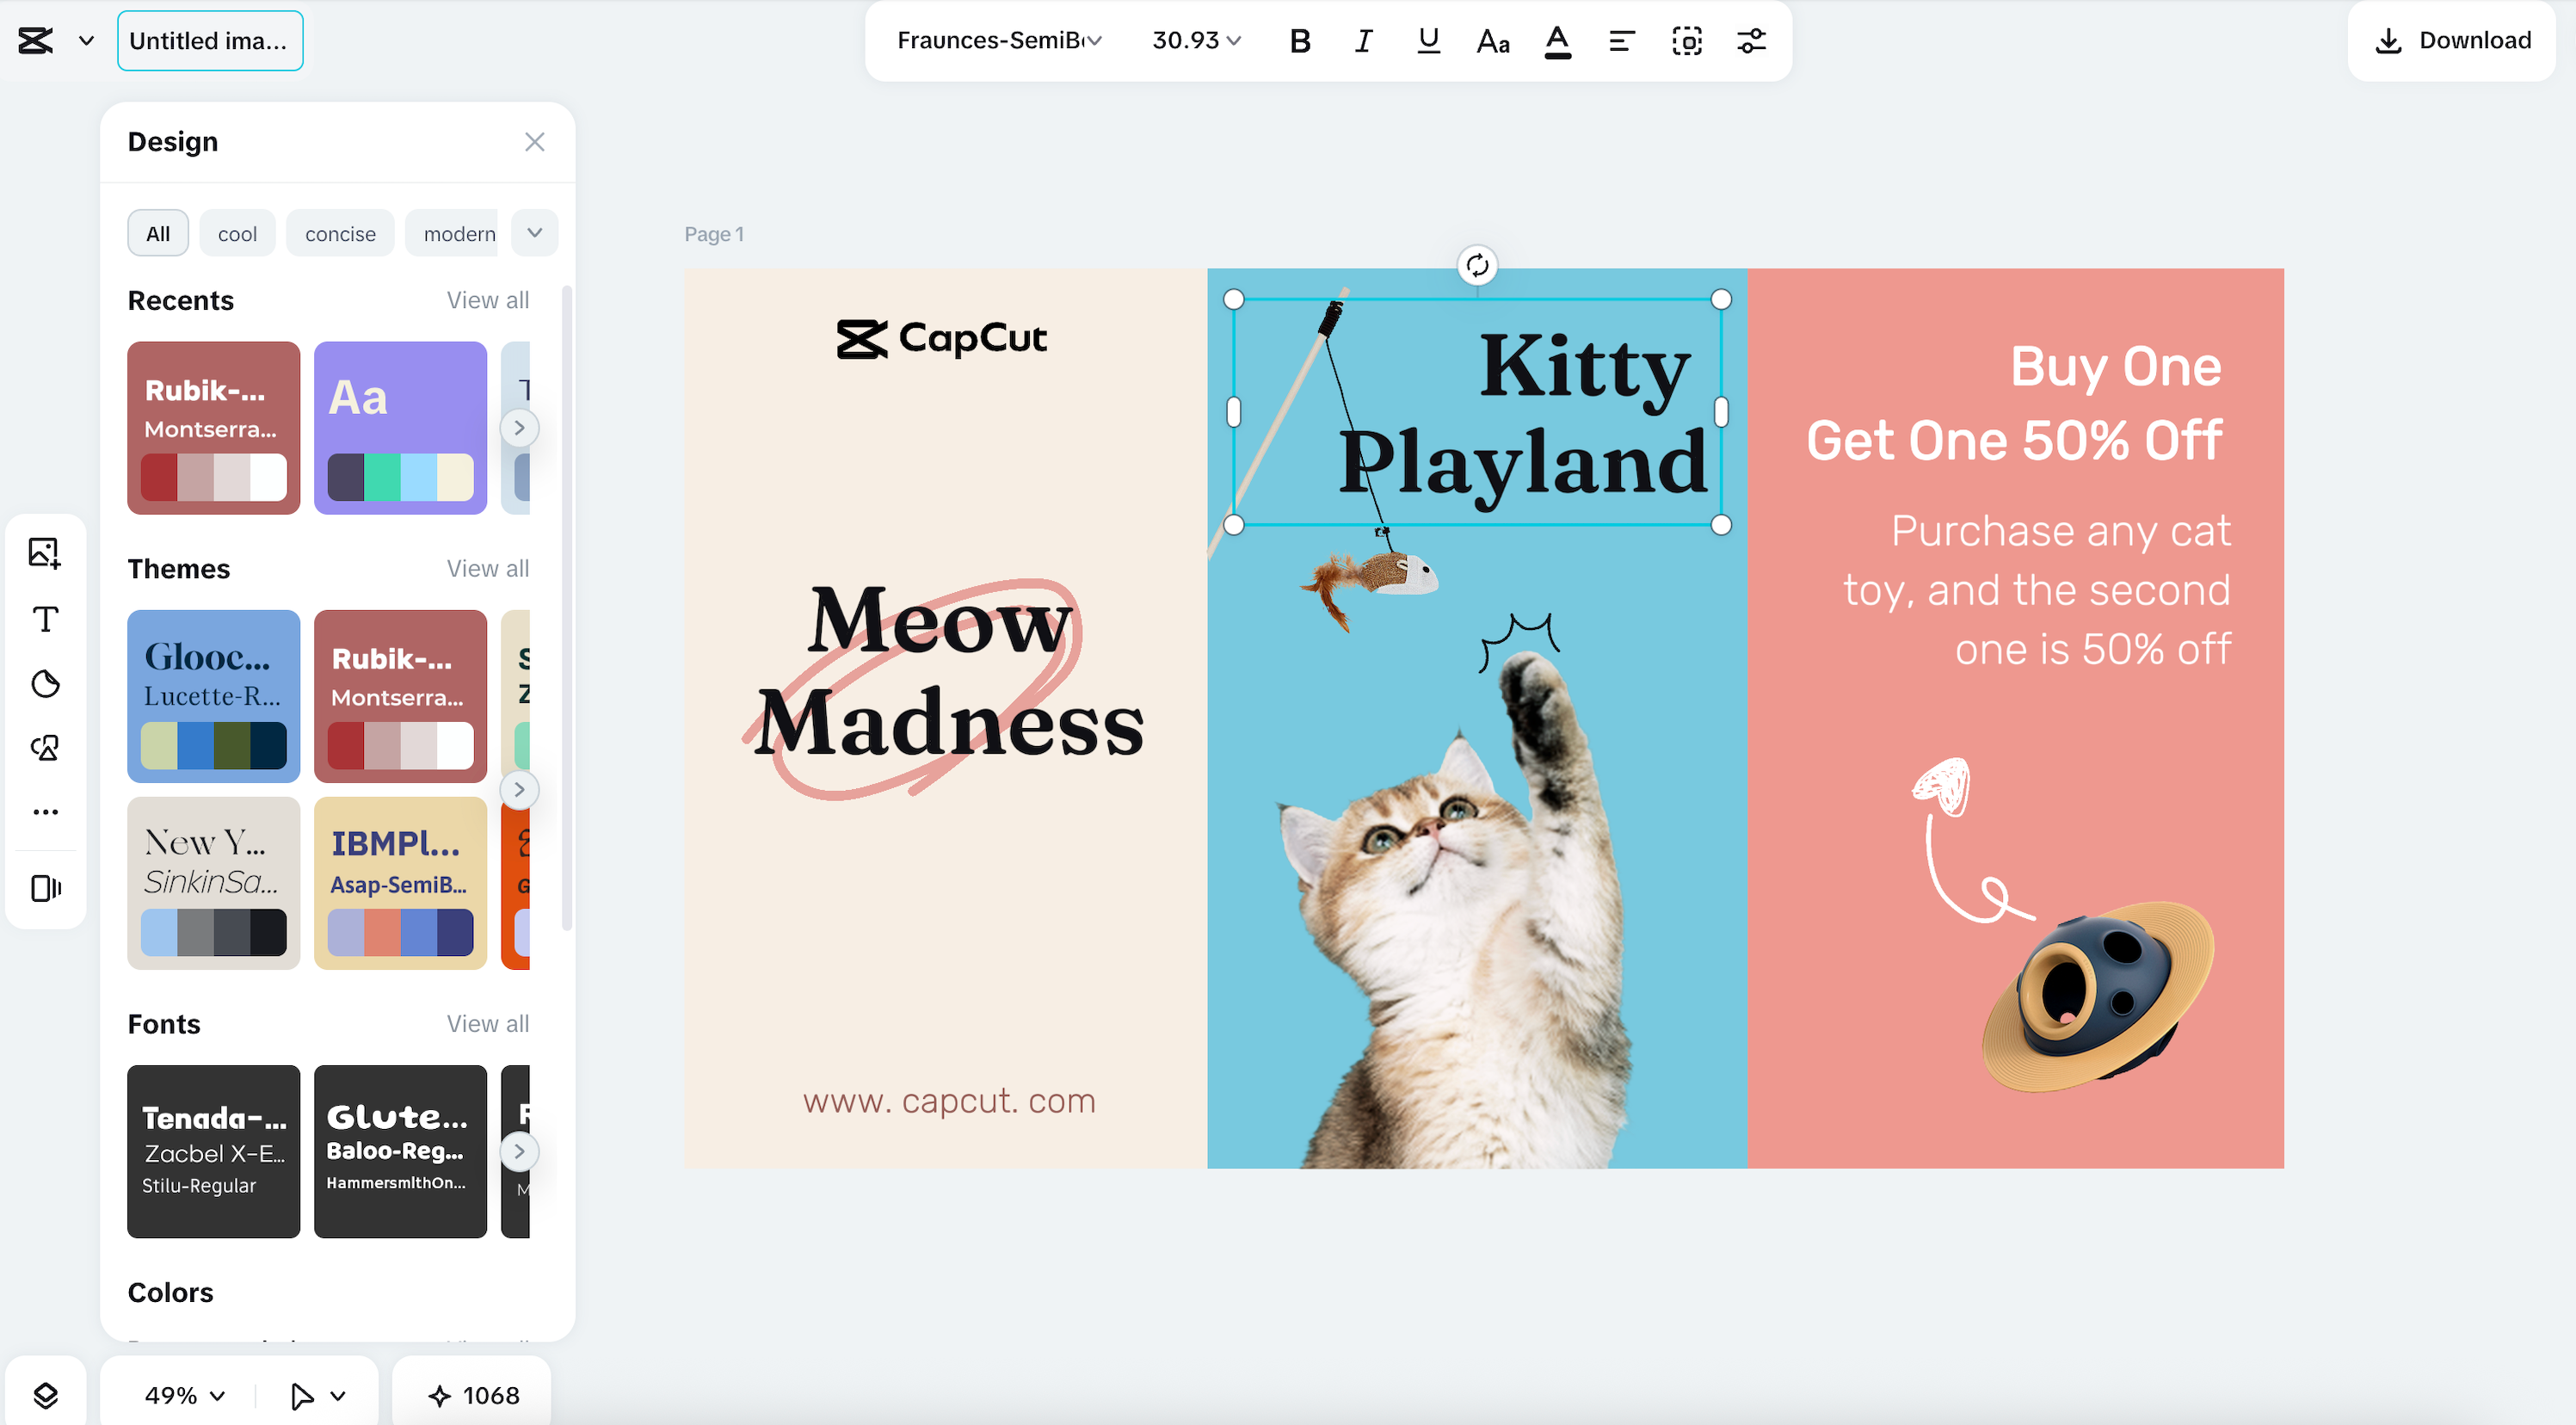The height and width of the screenshot is (1425, 2576).
Task: Open the page/frame tool at sidebar bottom
Action: tap(45, 888)
